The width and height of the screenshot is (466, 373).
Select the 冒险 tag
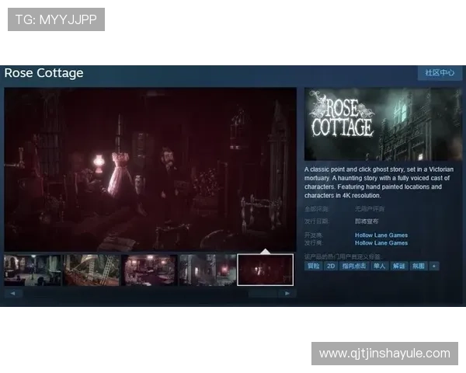[313, 266]
